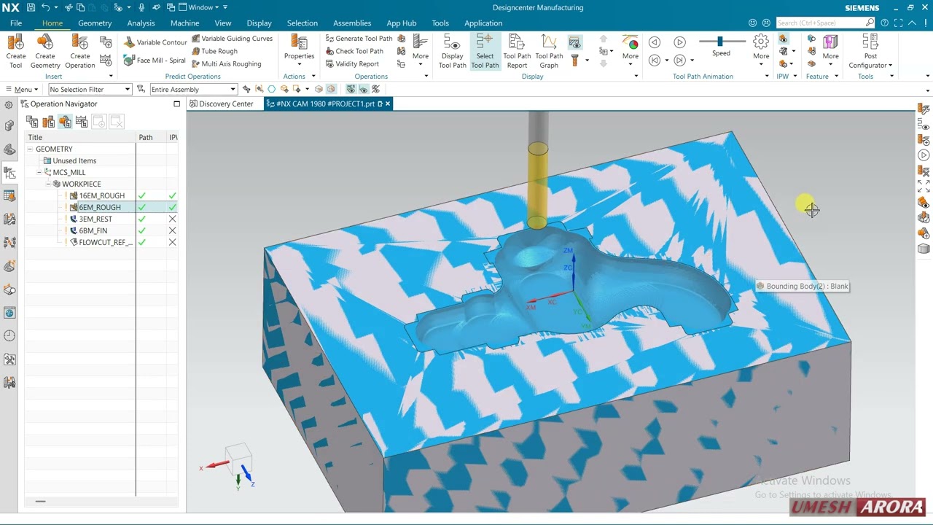Image resolution: width=933 pixels, height=525 pixels.
Task: Open the Window dropdown in title bar
Action: pos(200,7)
